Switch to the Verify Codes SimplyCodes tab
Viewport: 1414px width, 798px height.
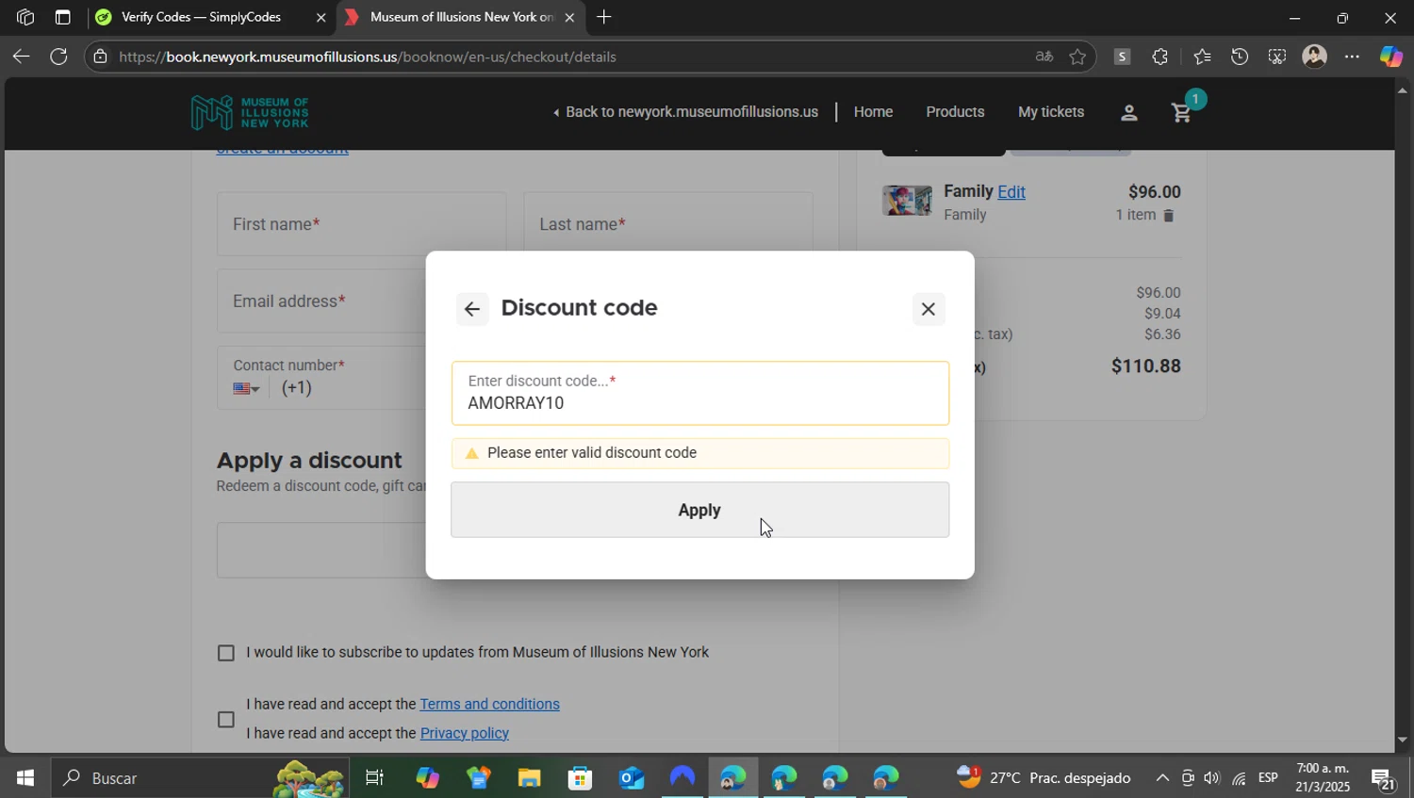tap(210, 17)
